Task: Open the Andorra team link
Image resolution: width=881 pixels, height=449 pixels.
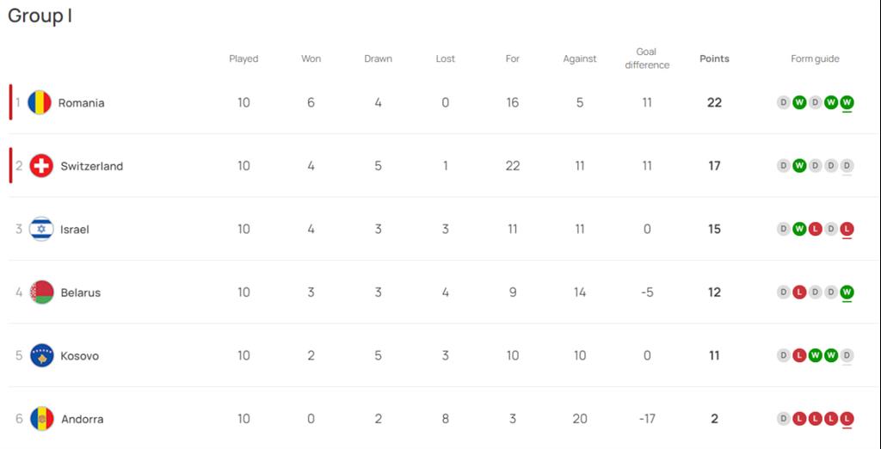Action: tap(82, 419)
